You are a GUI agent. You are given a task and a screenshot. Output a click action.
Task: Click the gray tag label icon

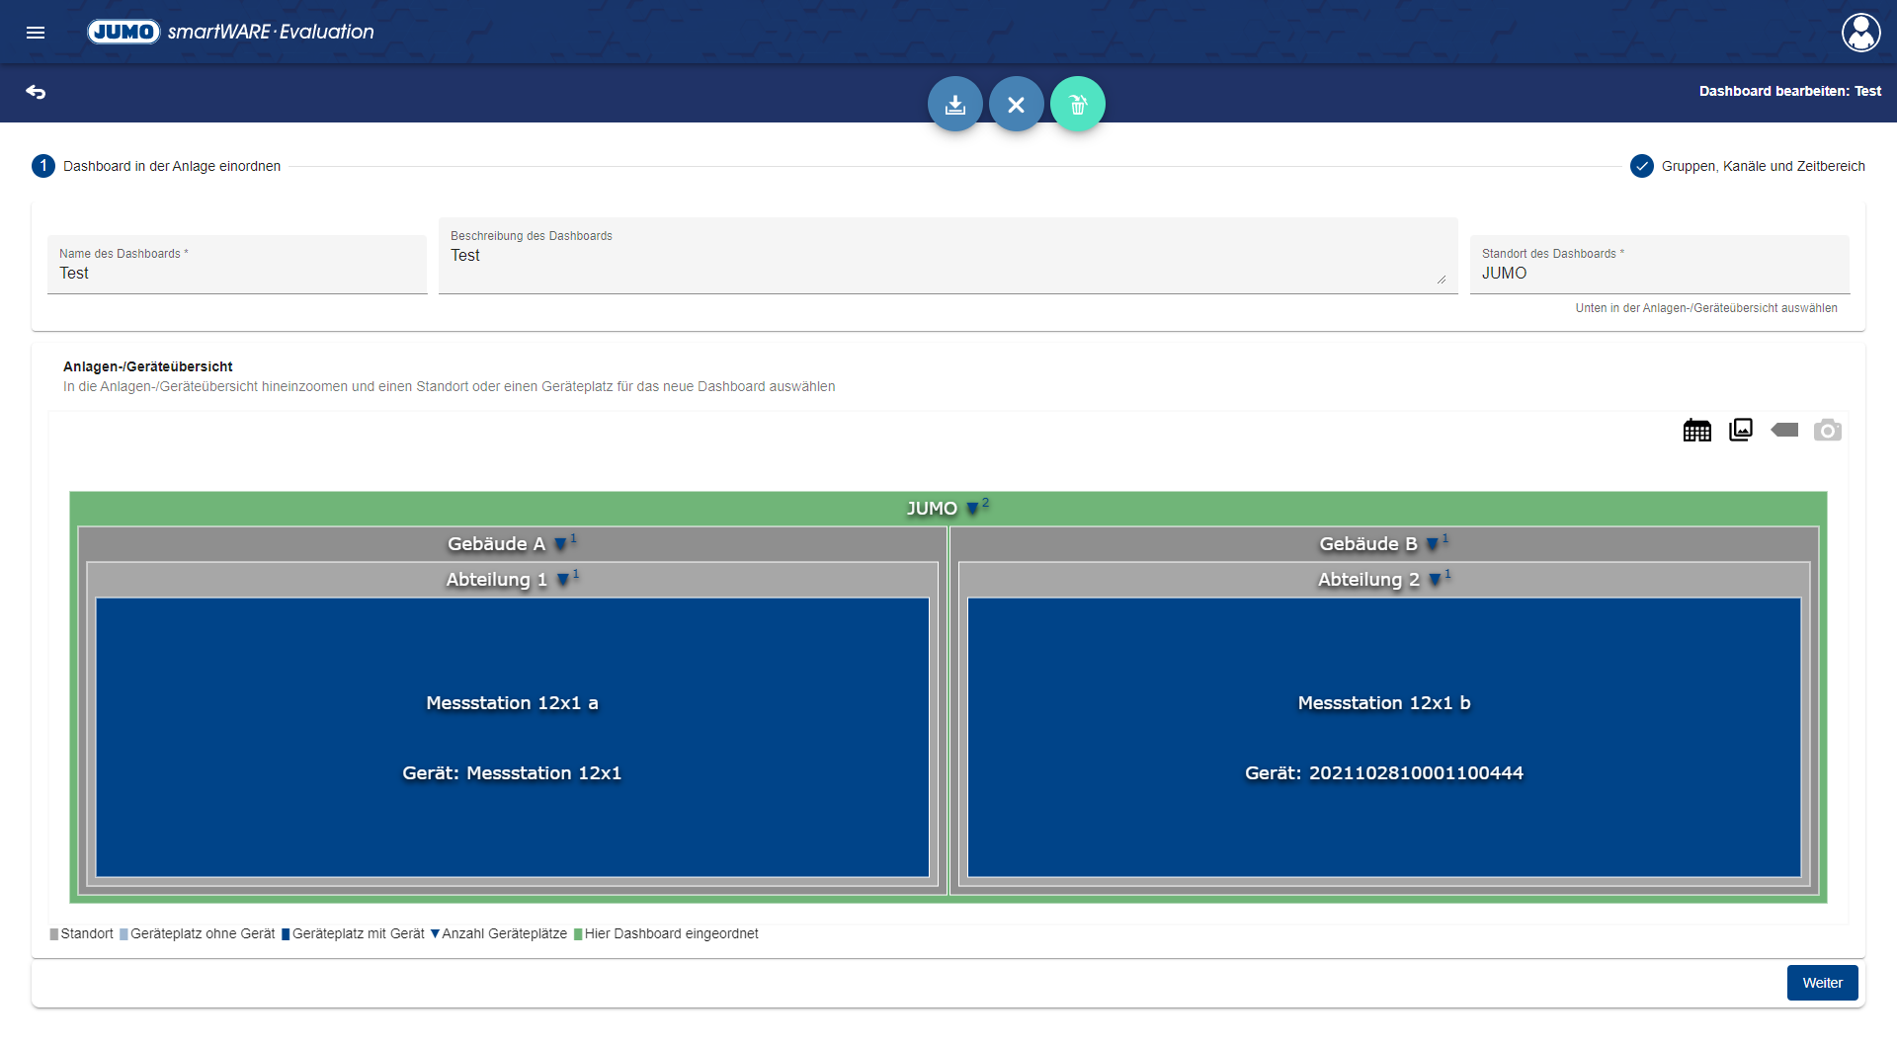pos(1784,430)
